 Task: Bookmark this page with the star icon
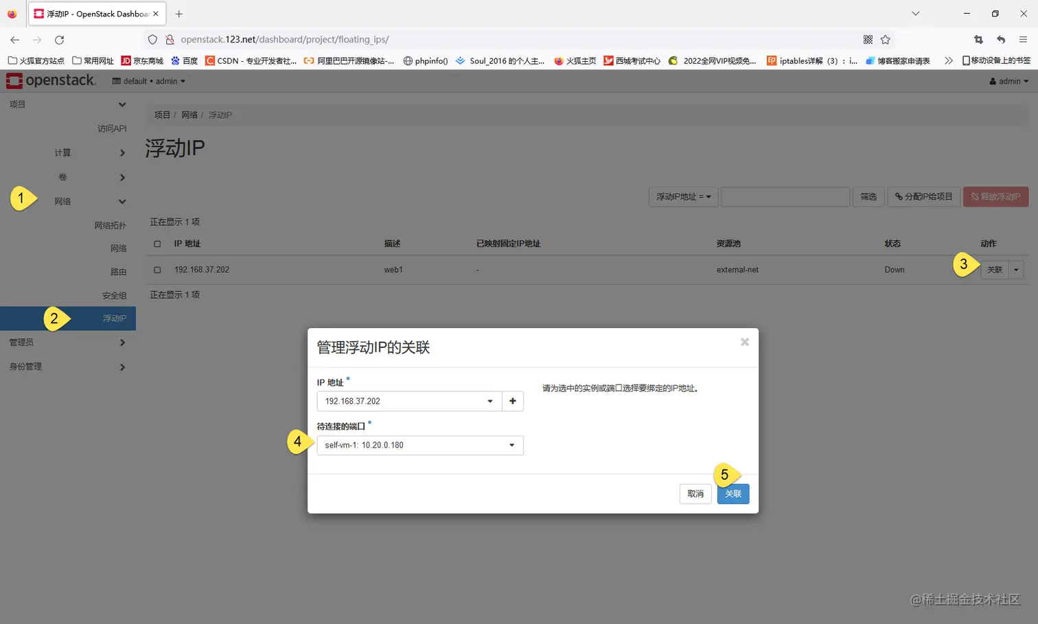click(886, 40)
